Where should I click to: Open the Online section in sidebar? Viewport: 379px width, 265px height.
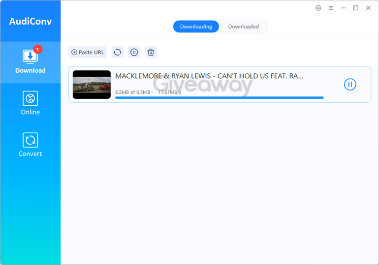click(30, 103)
